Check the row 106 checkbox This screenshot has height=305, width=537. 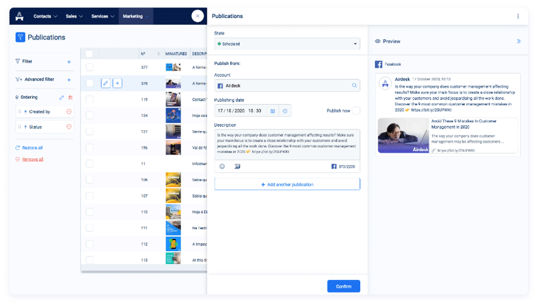(89, 180)
